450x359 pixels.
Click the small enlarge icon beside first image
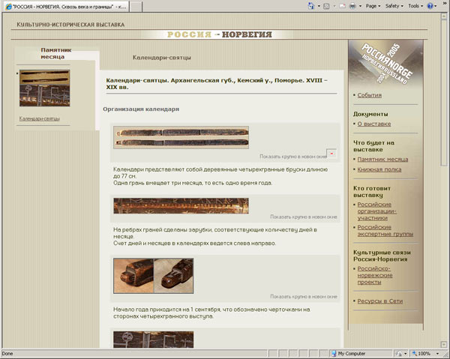coord(331,153)
